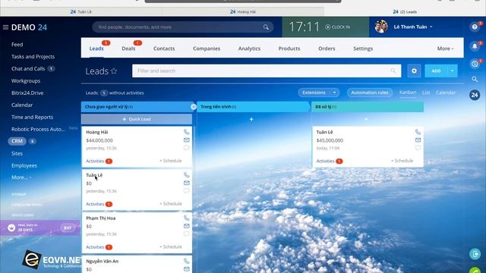Click the BUY trial button

coord(68,227)
